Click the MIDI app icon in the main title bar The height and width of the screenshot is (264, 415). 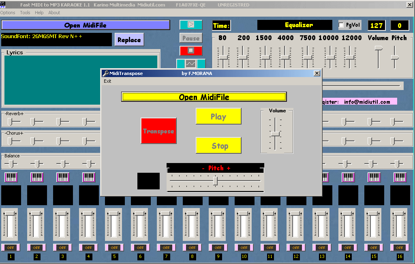4,4
